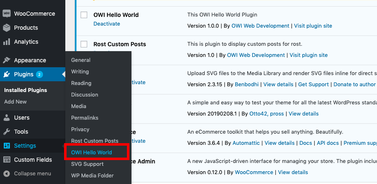The width and height of the screenshot is (377, 184).
Task: Click the OWI Hello World plugin title
Action: coord(116,15)
